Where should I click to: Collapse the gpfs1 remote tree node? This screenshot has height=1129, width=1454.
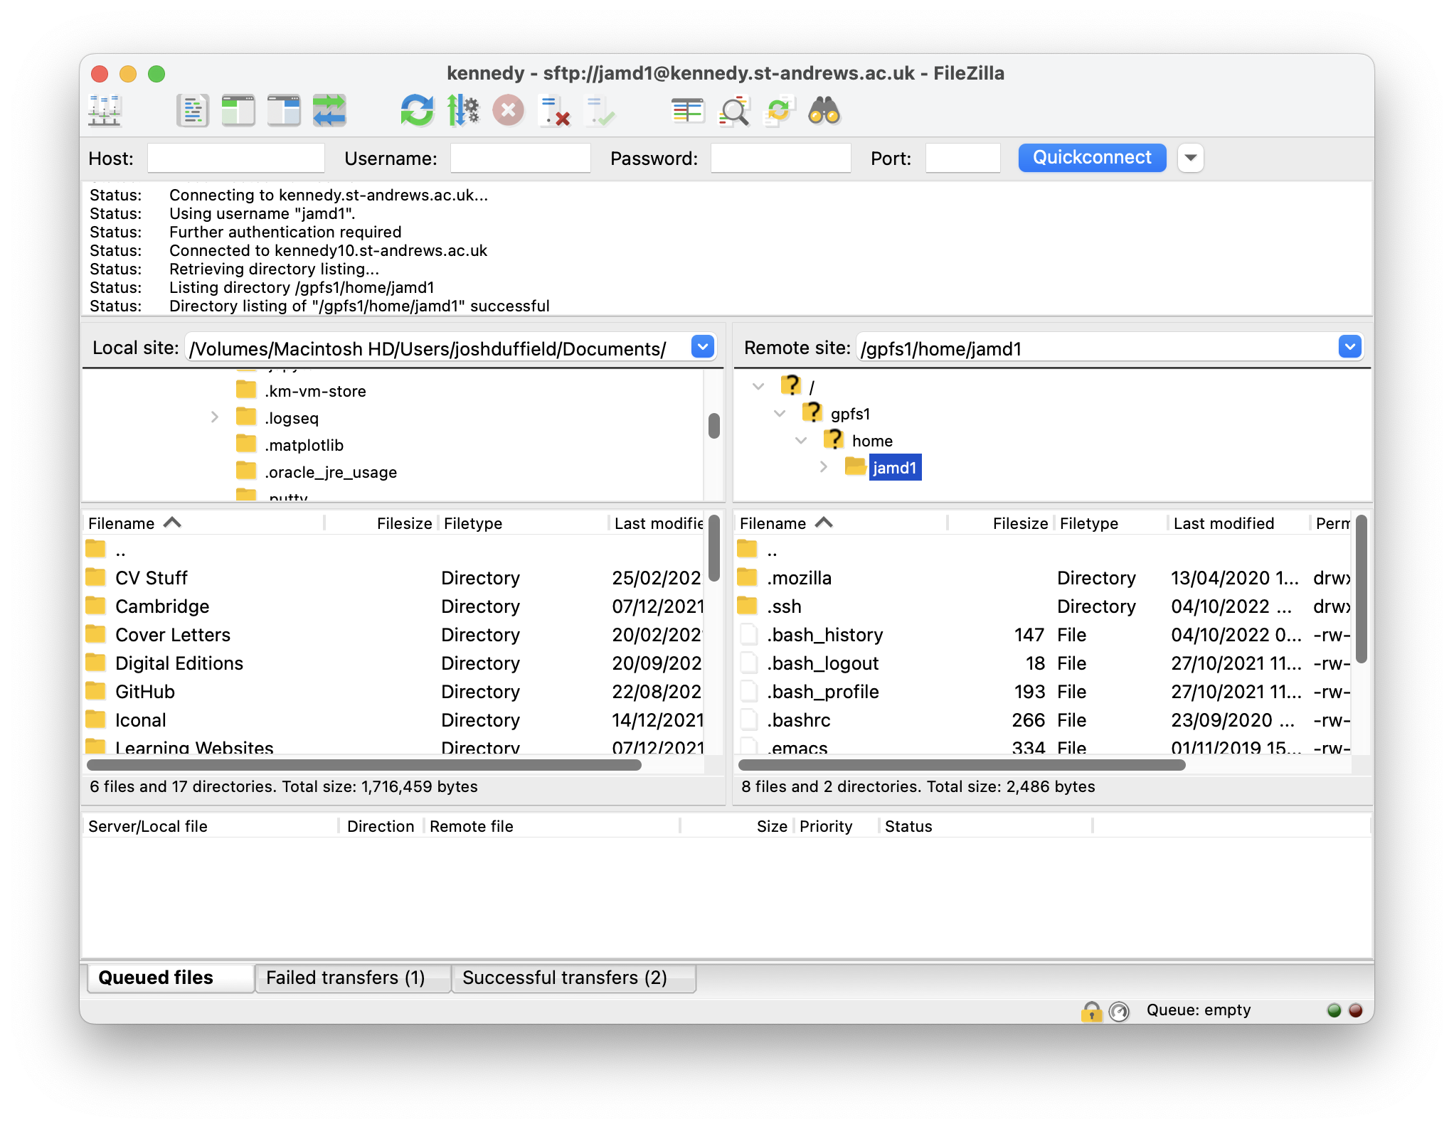point(780,413)
